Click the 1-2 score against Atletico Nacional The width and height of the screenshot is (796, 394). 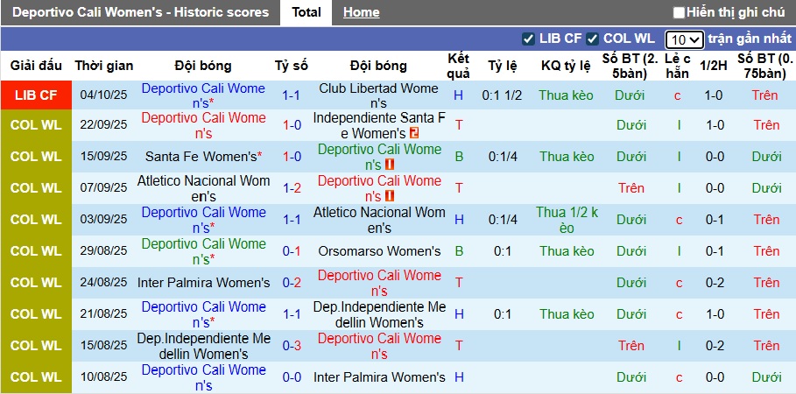pyautogui.click(x=292, y=188)
